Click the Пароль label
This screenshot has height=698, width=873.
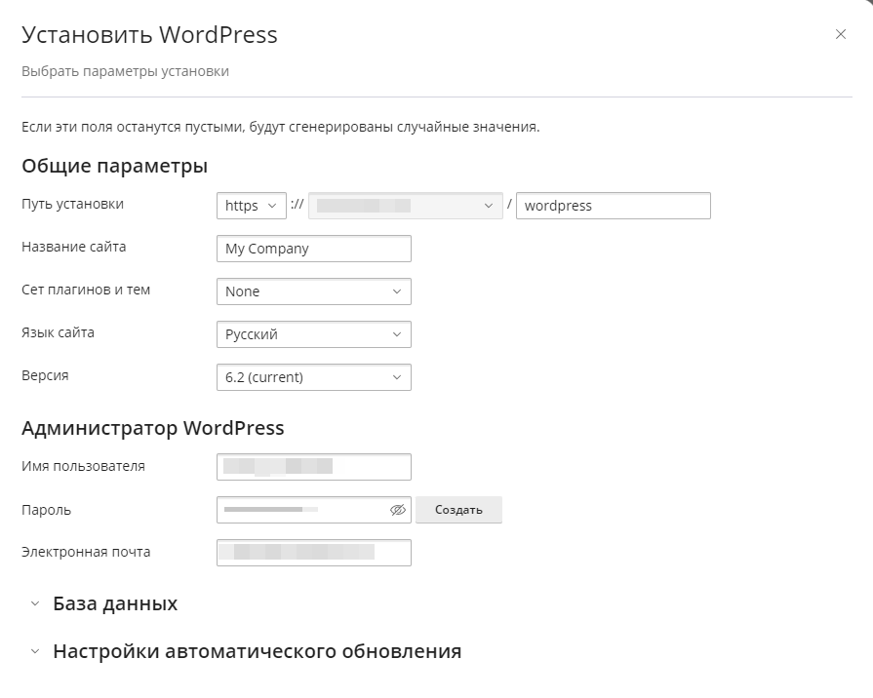pyautogui.click(x=46, y=510)
